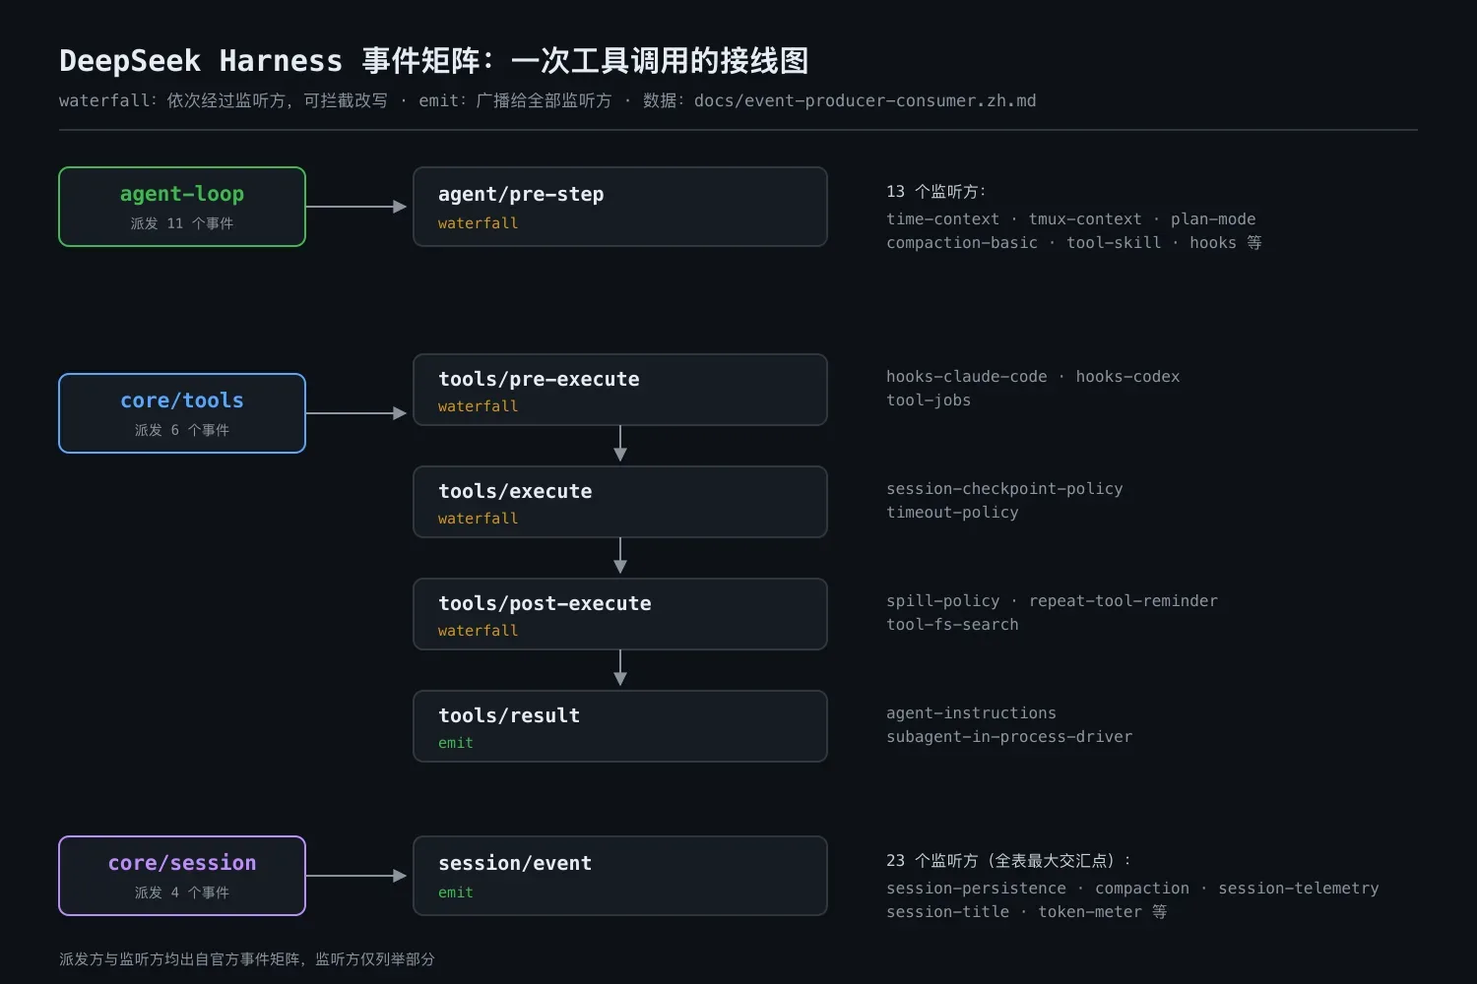This screenshot has width=1477, height=984.
Task: Select the agent-loop dispatcher box
Action: tap(182, 207)
